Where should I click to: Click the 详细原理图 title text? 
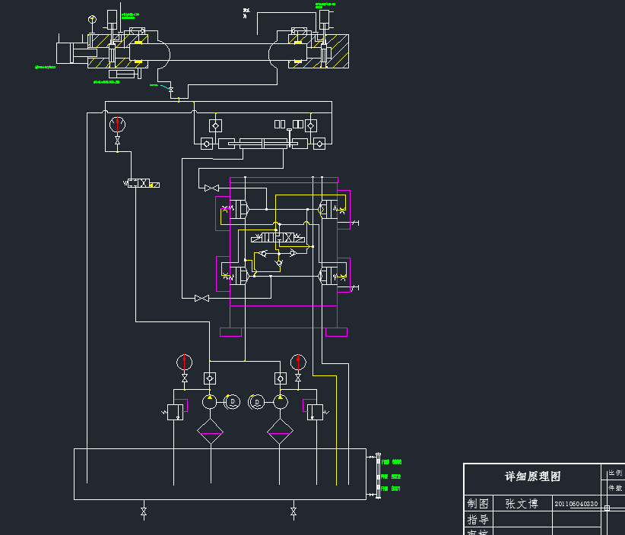(532, 476)
